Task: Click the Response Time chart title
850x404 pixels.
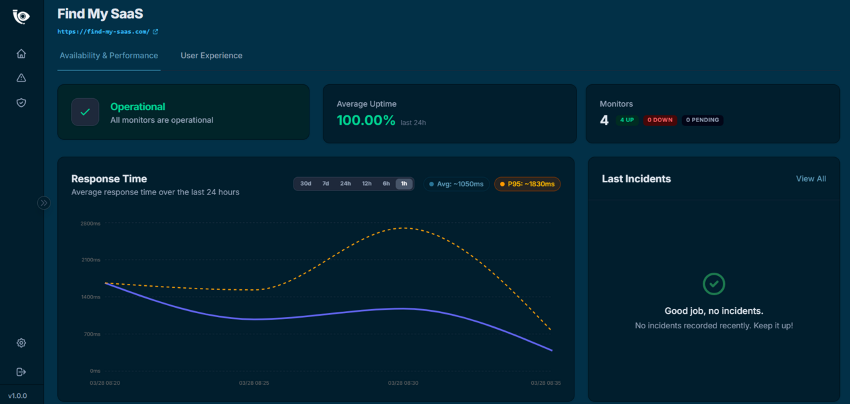Action: coord(109,178)
